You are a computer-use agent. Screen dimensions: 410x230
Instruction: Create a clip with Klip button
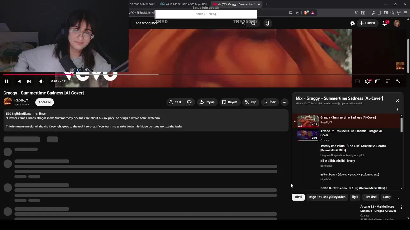[250, 102]
